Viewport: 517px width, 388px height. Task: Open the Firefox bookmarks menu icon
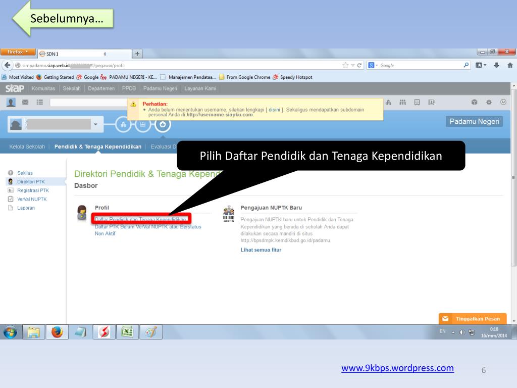coord(481,65)
